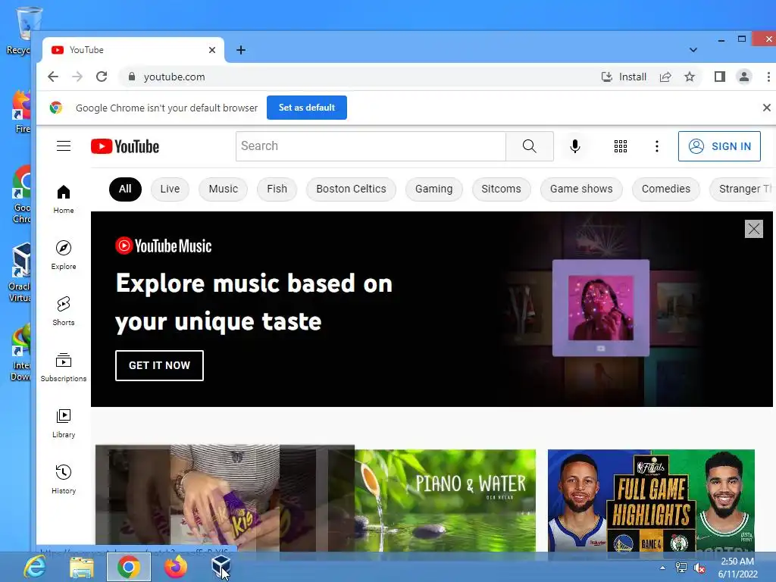Click GET IT NOW button
This screenshot has width=776, height=582.
[159, 366]
